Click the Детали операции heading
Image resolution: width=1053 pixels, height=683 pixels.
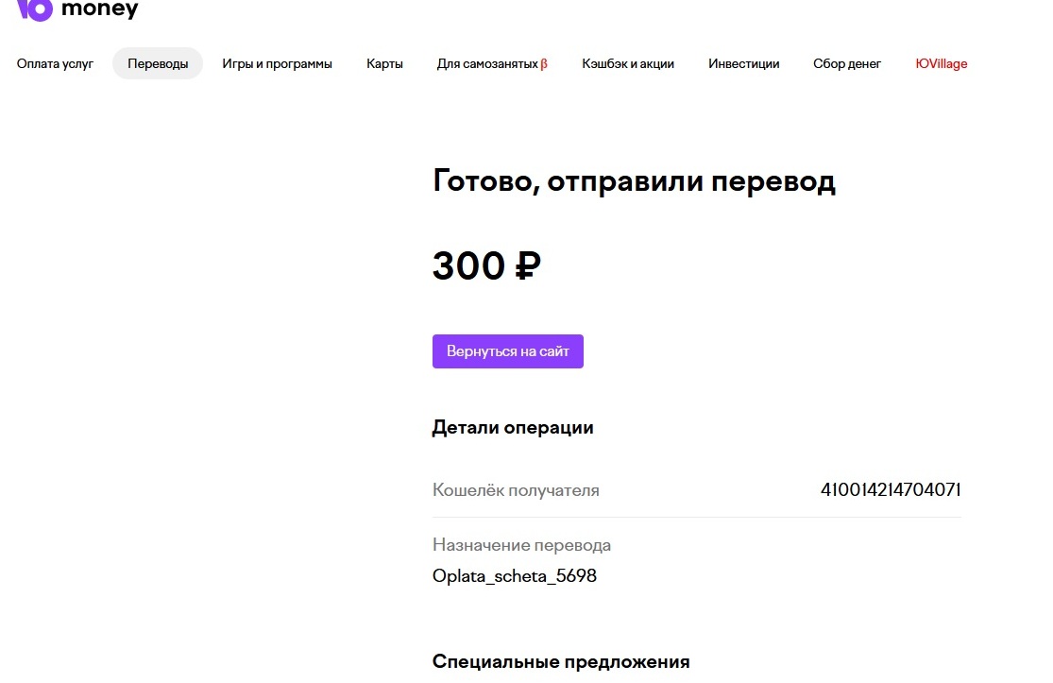coord(513,428)
